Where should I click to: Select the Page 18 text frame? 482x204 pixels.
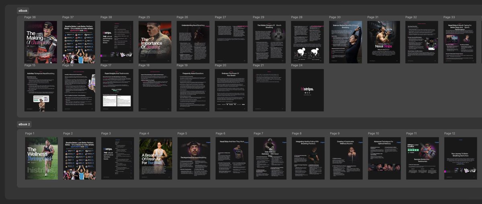[x=155, y=90]
